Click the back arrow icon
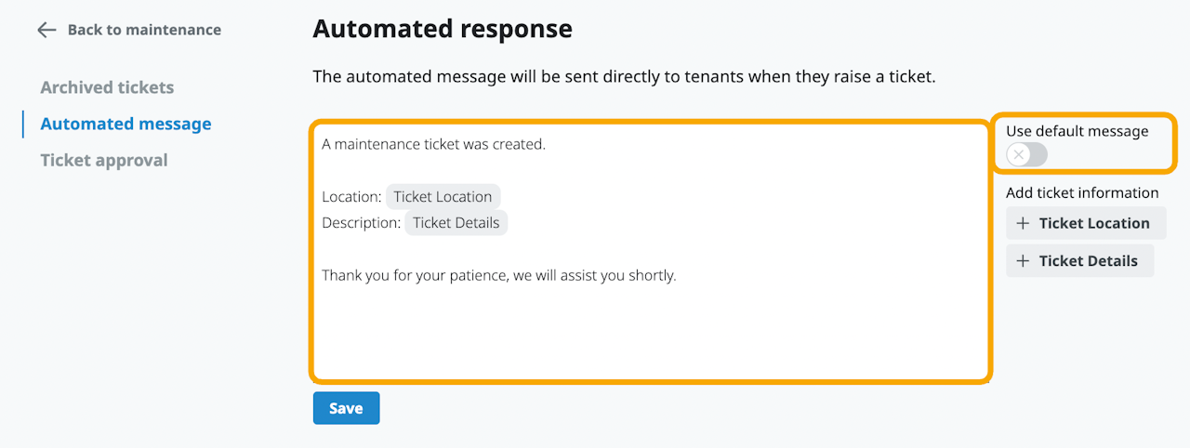 coord(46,30)
